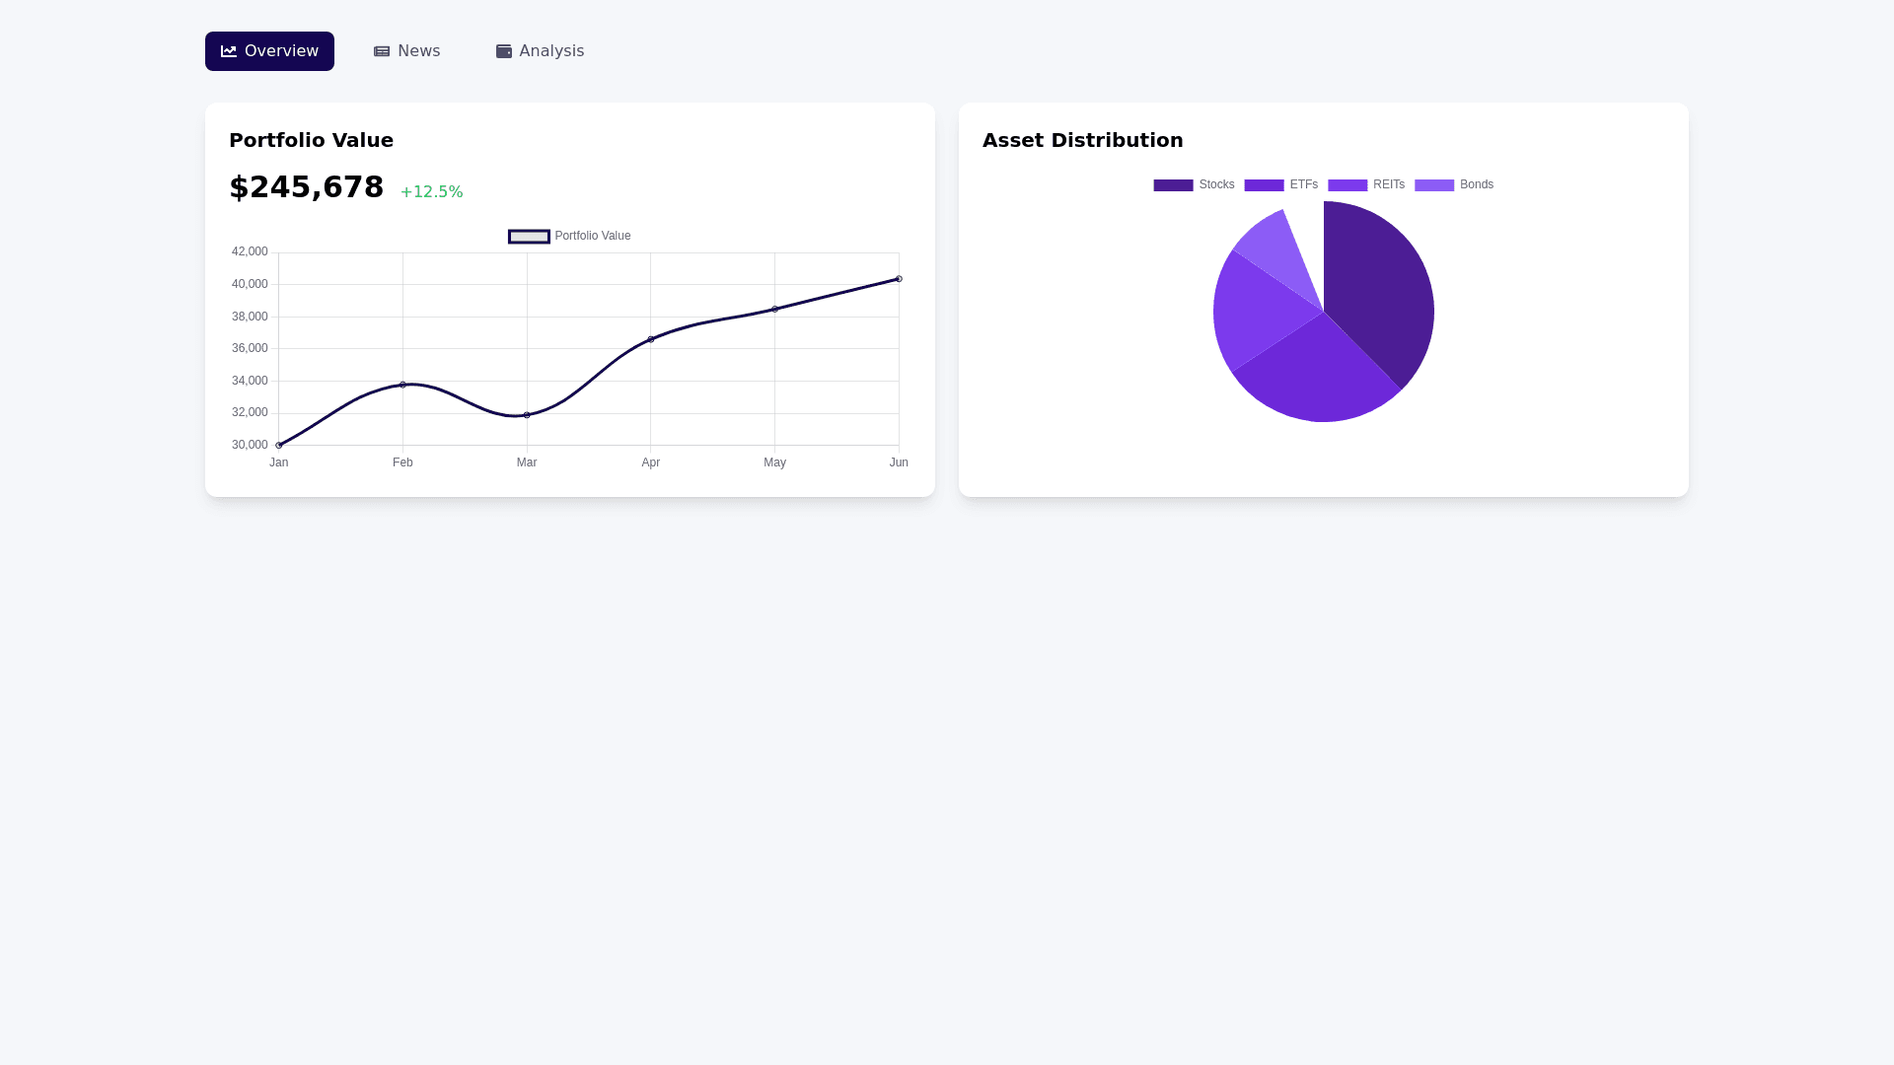The width and height of the screenshot is (1894, 1065).
Task: Click the May data point
Action: 775,310
